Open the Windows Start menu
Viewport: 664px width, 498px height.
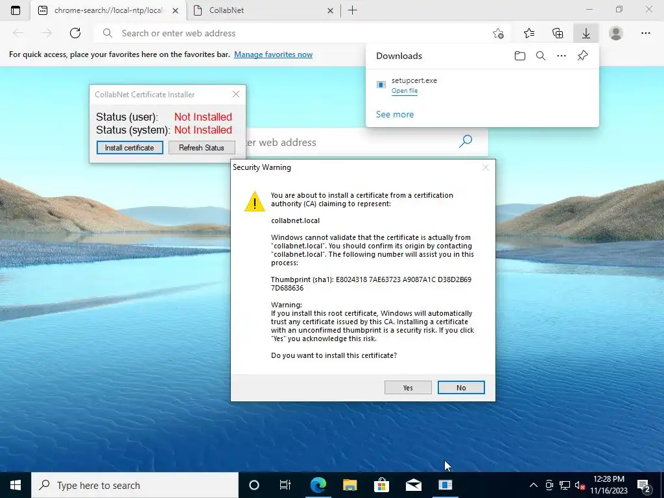[16, 485]
